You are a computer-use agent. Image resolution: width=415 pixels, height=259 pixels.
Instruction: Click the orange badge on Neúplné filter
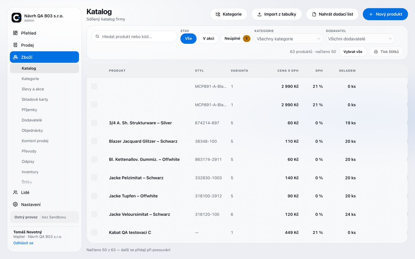[x=246, y=39]
